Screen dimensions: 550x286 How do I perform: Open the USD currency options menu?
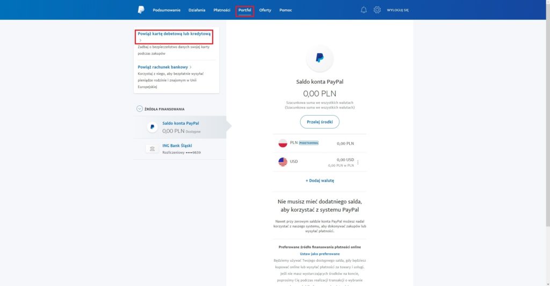(358, 162)
